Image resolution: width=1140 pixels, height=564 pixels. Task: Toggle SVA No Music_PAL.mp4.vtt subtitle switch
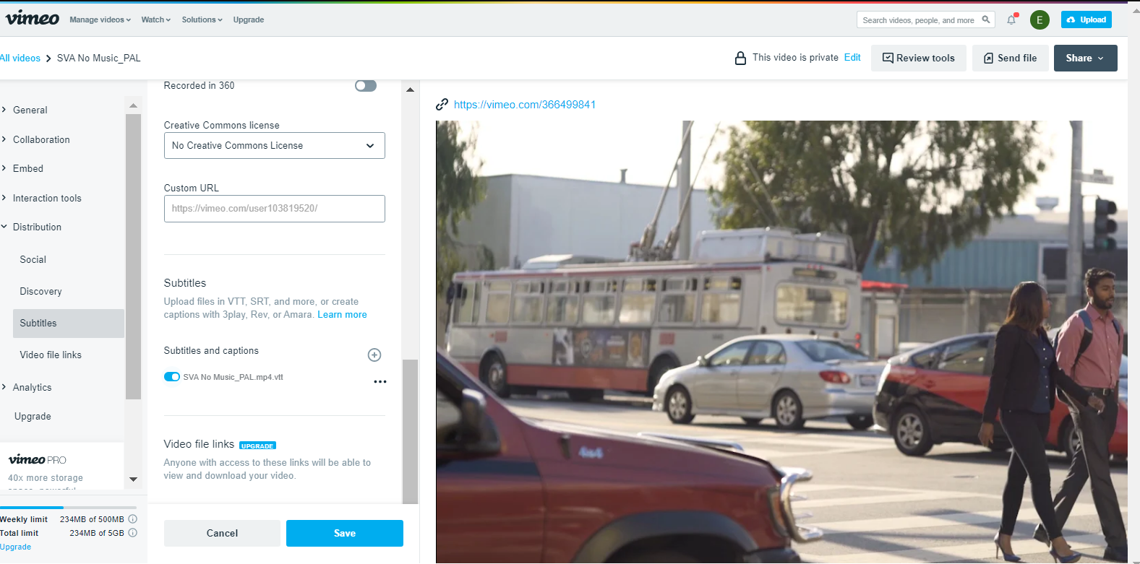pos(172,376)
